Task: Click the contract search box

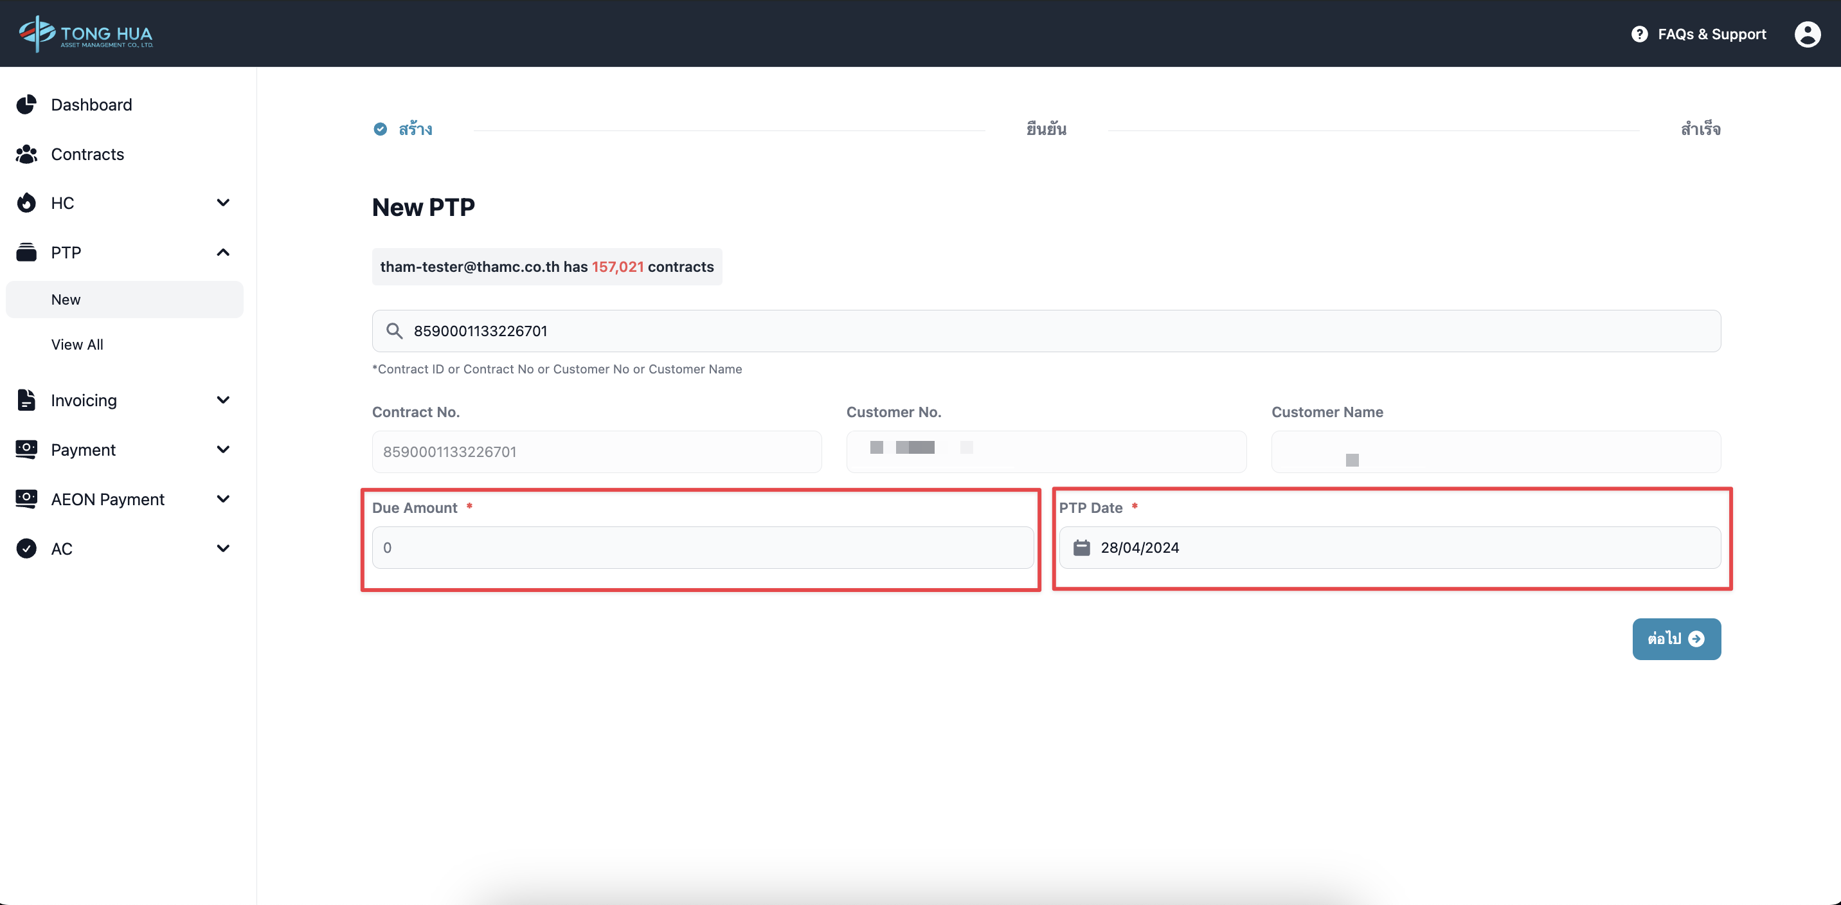Action: coord(1046,331)
